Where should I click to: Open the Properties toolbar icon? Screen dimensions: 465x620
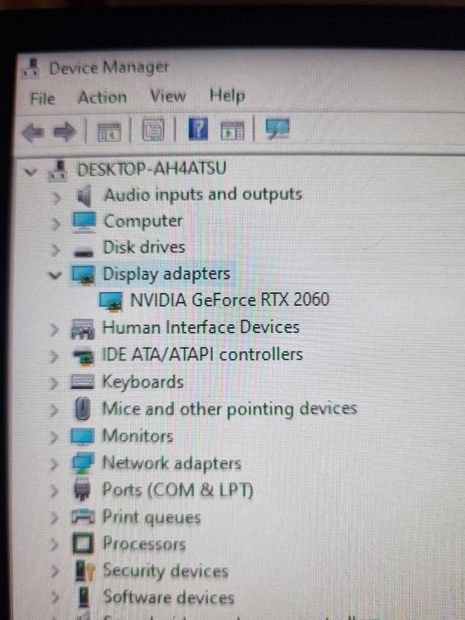(x=153, y=130)
